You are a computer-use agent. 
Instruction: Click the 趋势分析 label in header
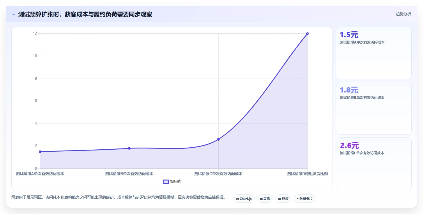(x=403, y=14)
